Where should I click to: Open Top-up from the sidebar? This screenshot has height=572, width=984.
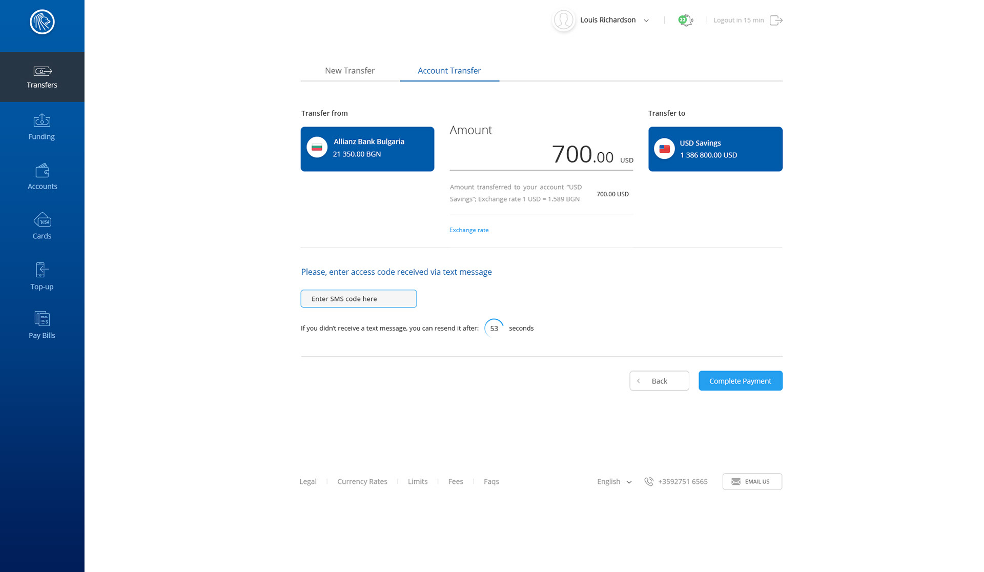42,276
